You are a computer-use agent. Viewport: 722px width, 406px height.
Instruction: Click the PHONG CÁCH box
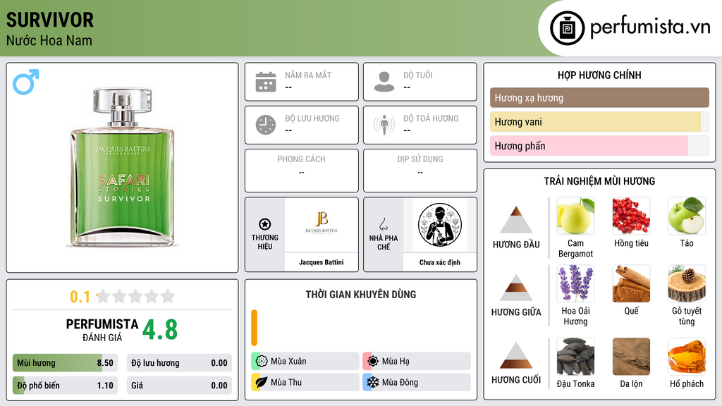pyautogui.click(x=302, y=171)
